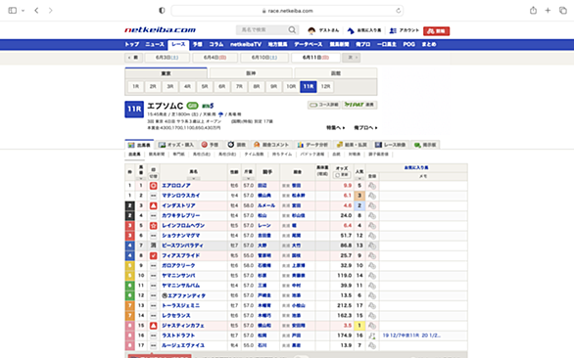Viewport: 574px width, 358px height.
Task: Open jockey ルメール's page
Action: point(266,205)
